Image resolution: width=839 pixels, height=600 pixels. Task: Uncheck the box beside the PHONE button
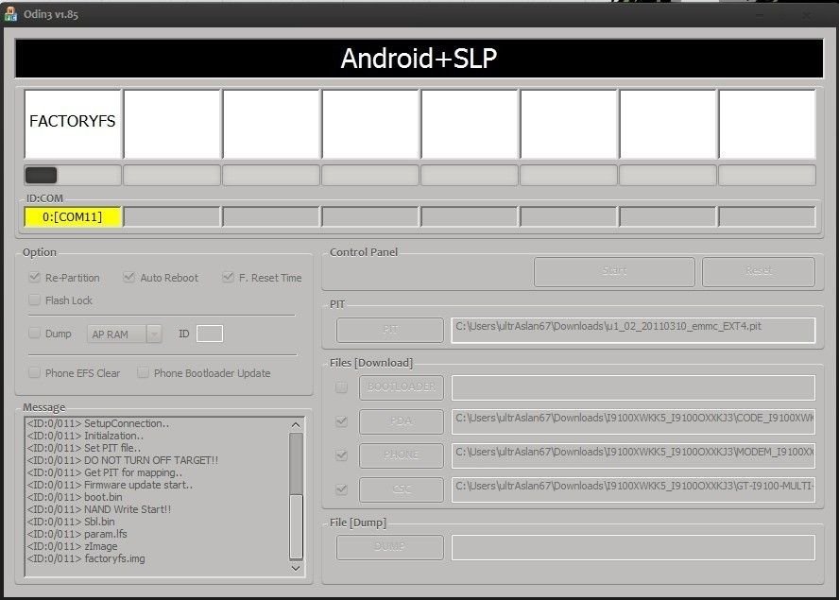point(341,454)
